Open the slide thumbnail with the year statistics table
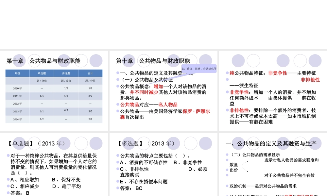 [x=54, y=91]
